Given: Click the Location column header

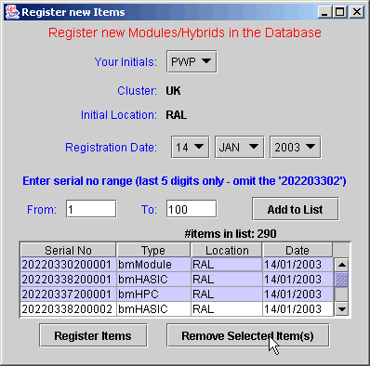Looking at the screenshot, I should [x=227, y=250].
